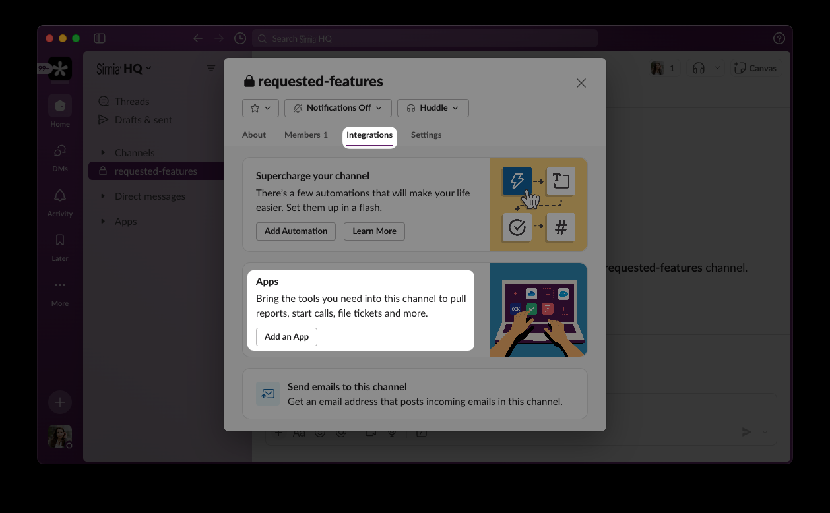Click the automation workflow illustration
Viewport: 830px width, 513px height.
[x=538, y=204]
